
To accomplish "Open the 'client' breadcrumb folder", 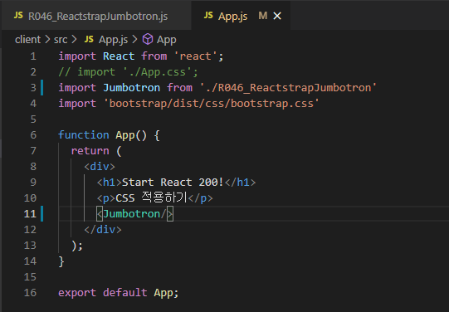I will pos(27,40).
